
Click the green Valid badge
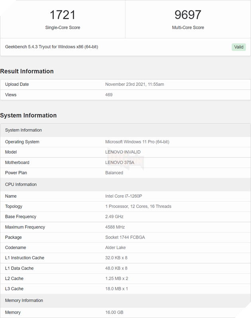[239, 47]
